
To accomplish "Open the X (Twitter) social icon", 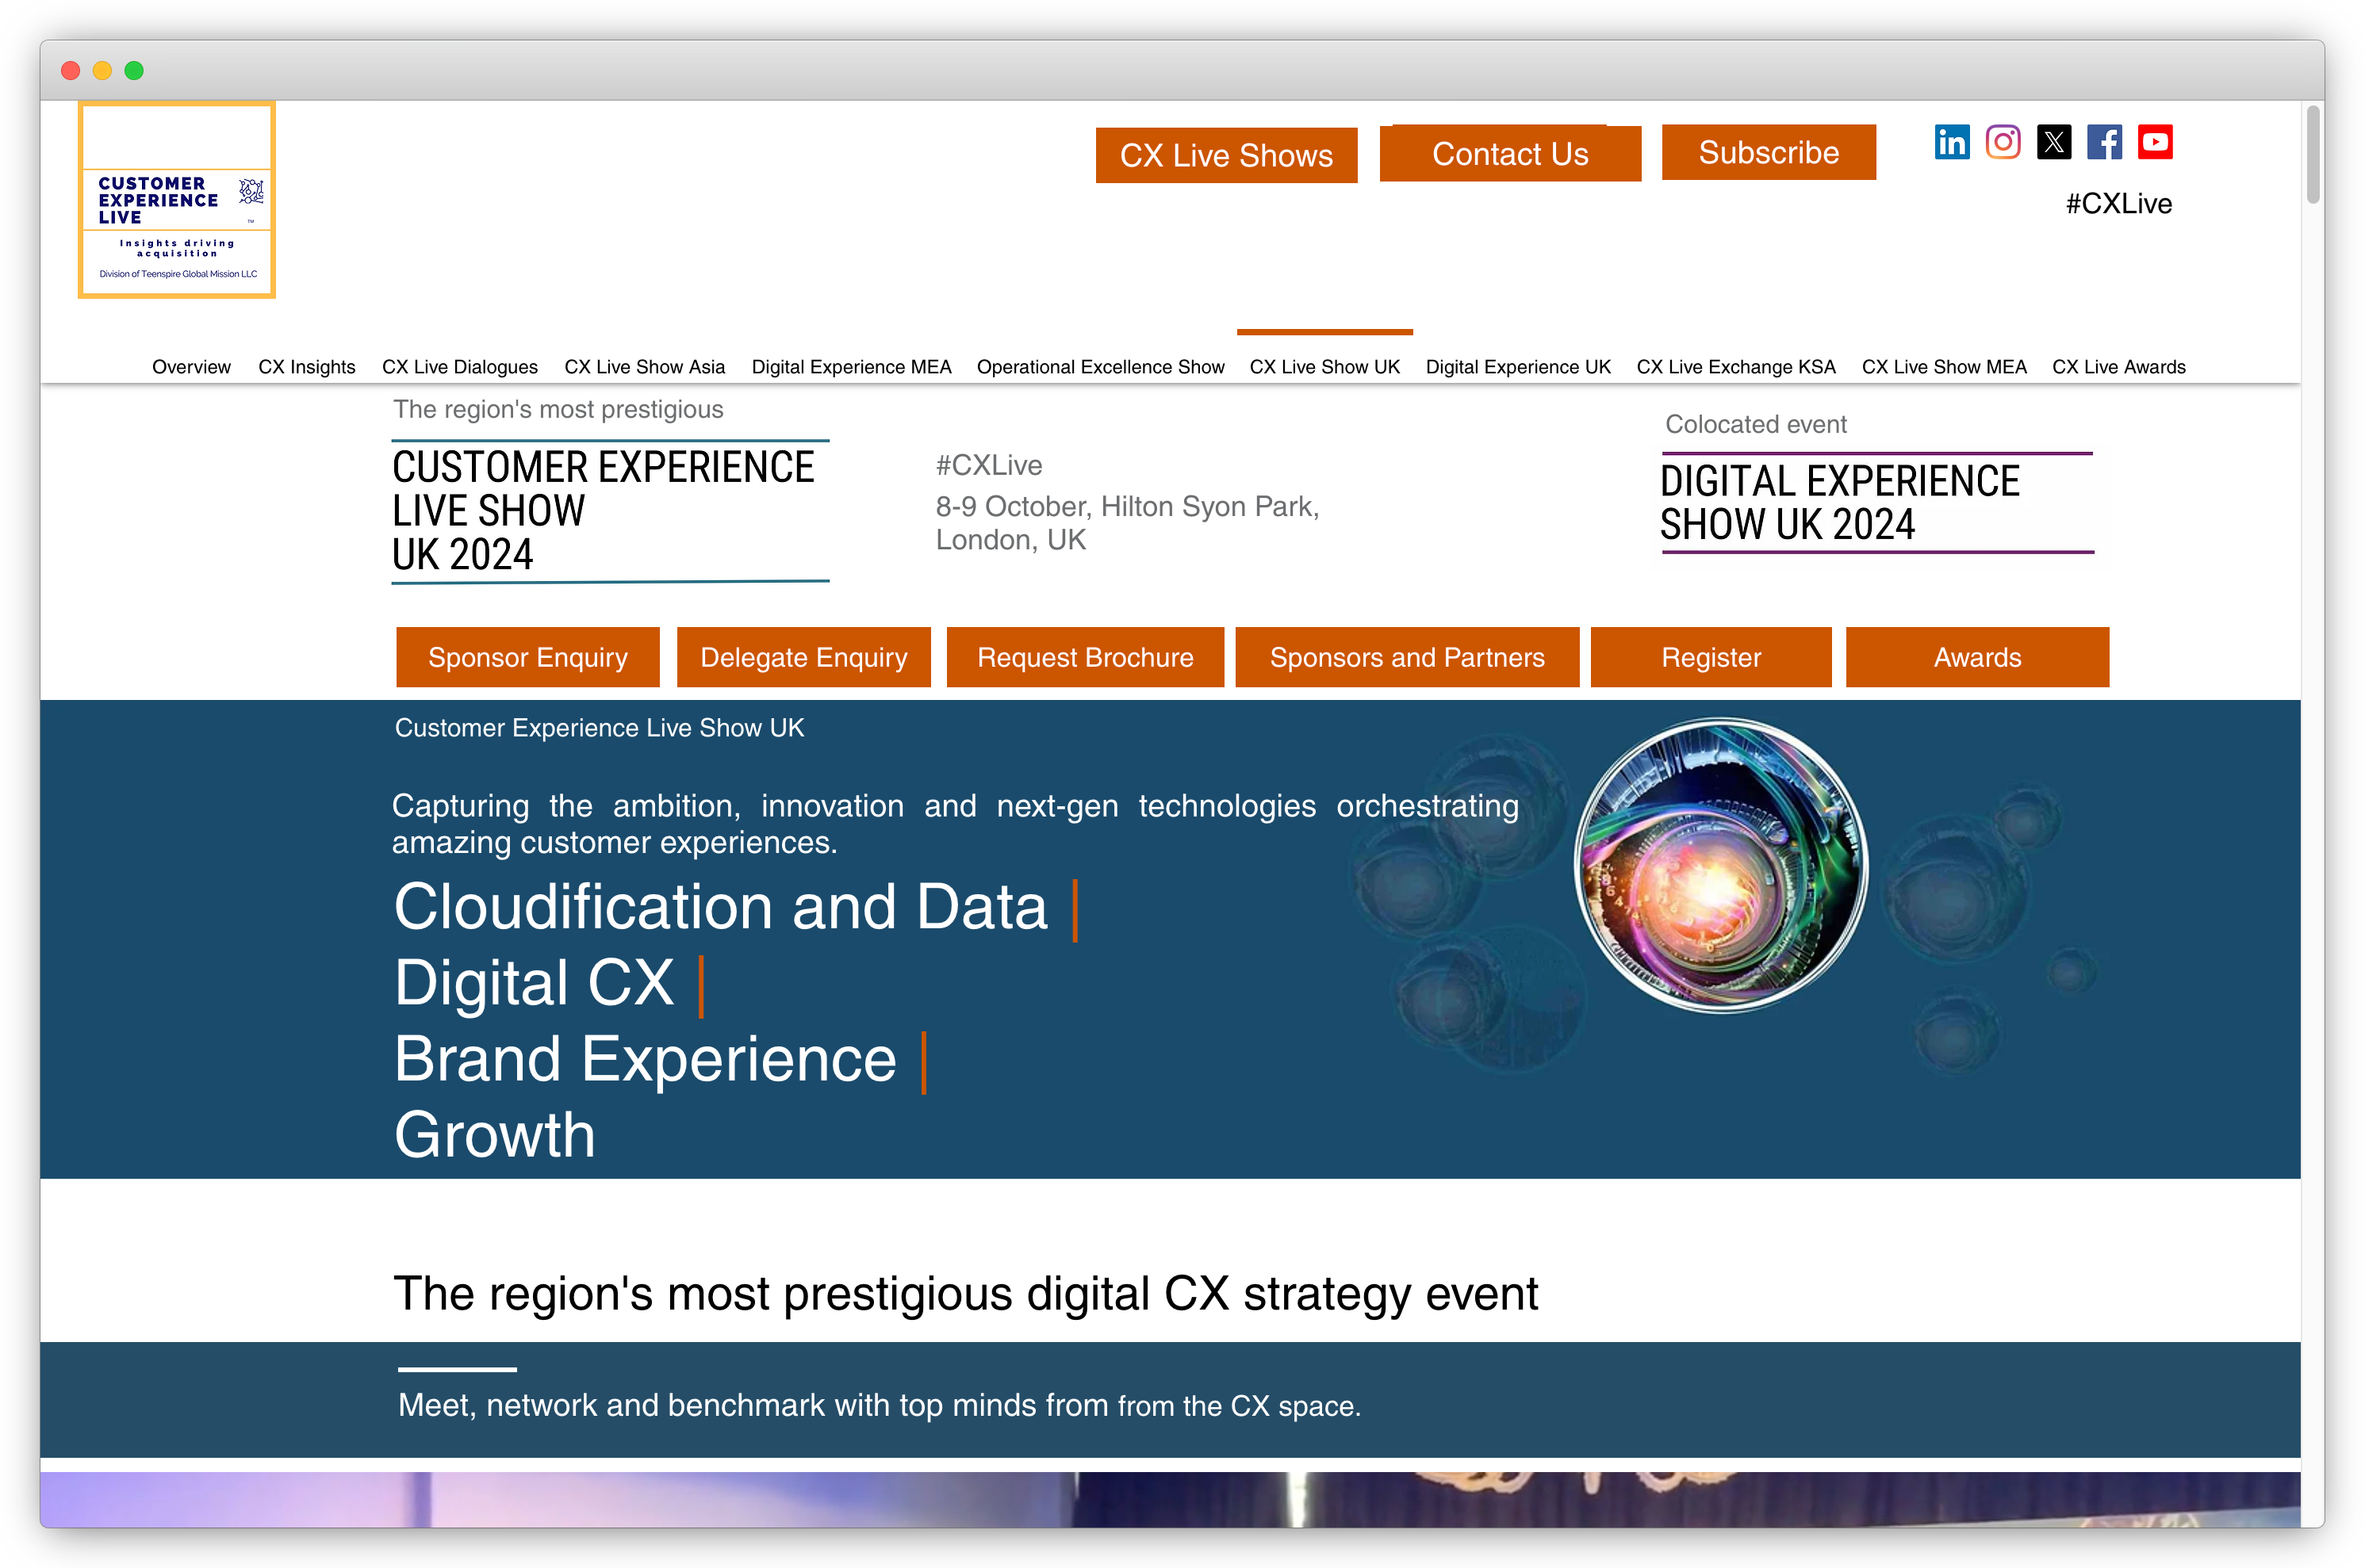I will (x=2054, y=142).
